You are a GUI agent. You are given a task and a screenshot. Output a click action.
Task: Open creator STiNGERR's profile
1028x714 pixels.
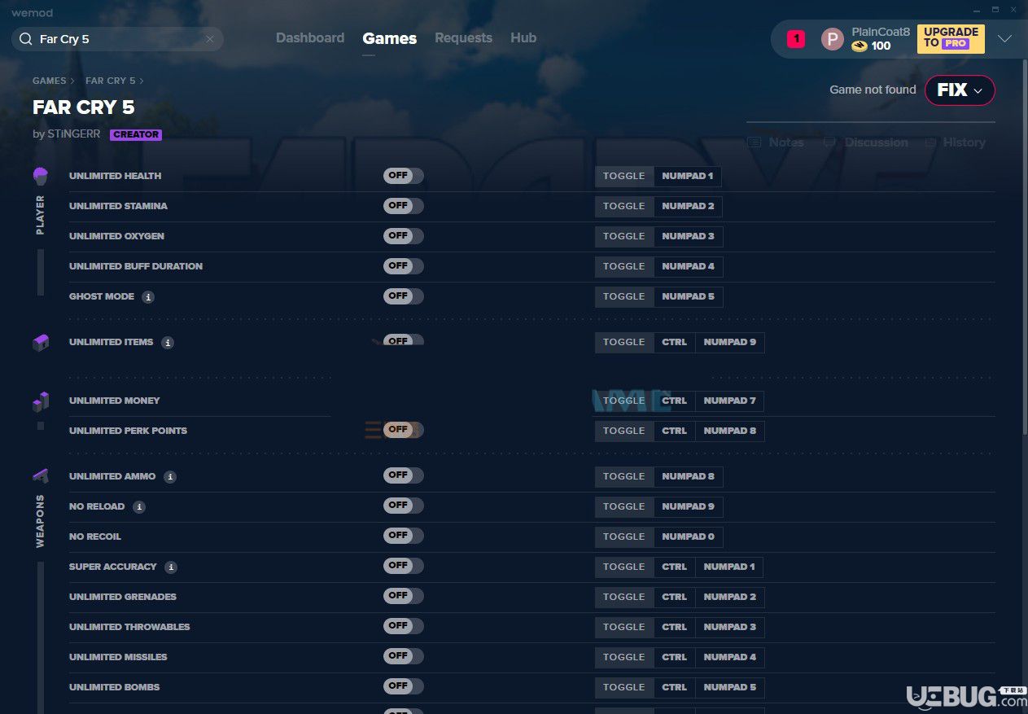pos(72,134)
